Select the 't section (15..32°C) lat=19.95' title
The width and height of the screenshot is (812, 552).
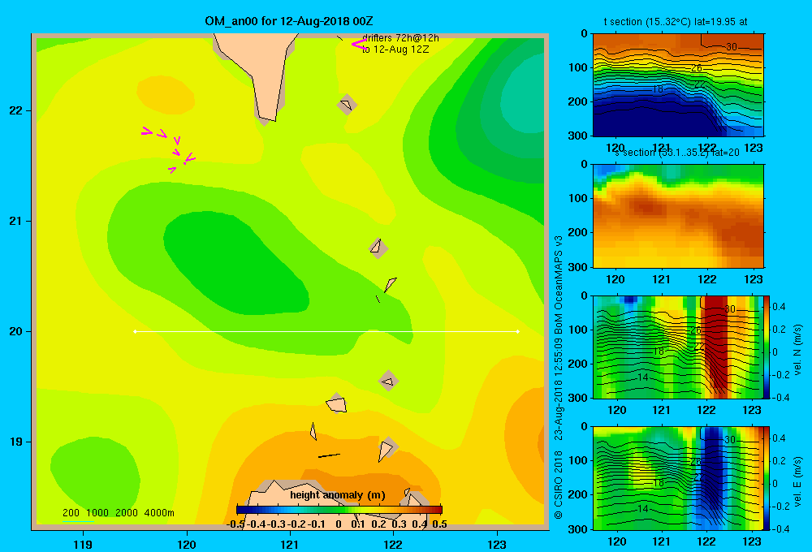tap(676, 22)
